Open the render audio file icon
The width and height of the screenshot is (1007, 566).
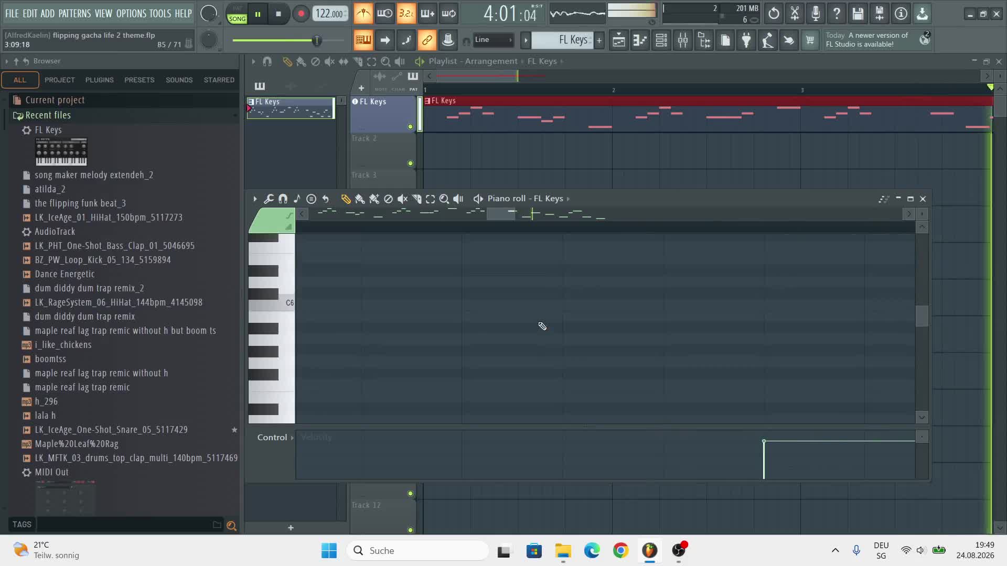coord(880,14)
